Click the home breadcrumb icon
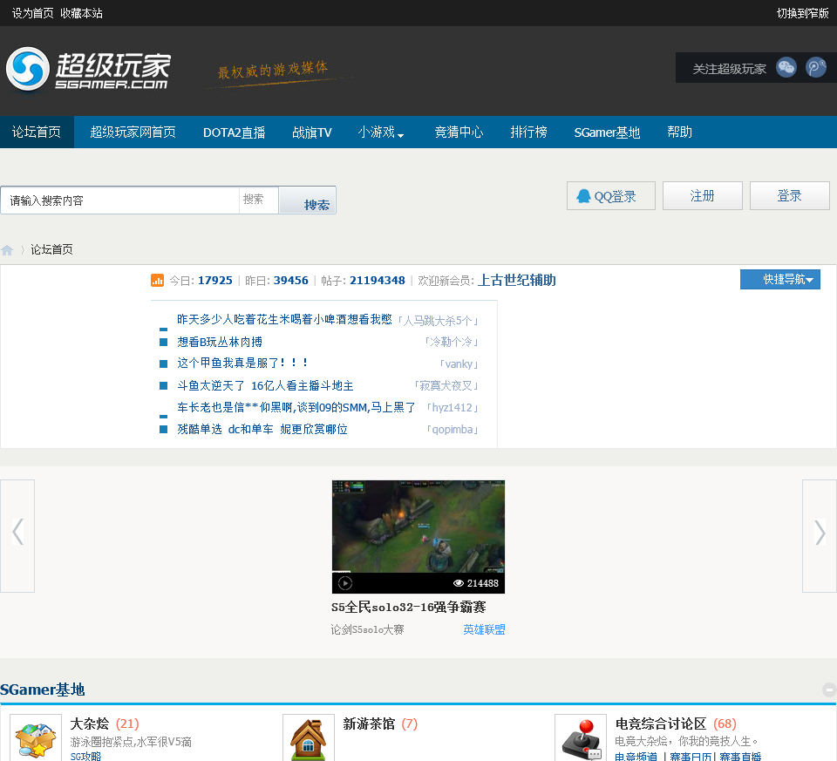The height and width of the screenshot is (761, 837). click(7, 250)
